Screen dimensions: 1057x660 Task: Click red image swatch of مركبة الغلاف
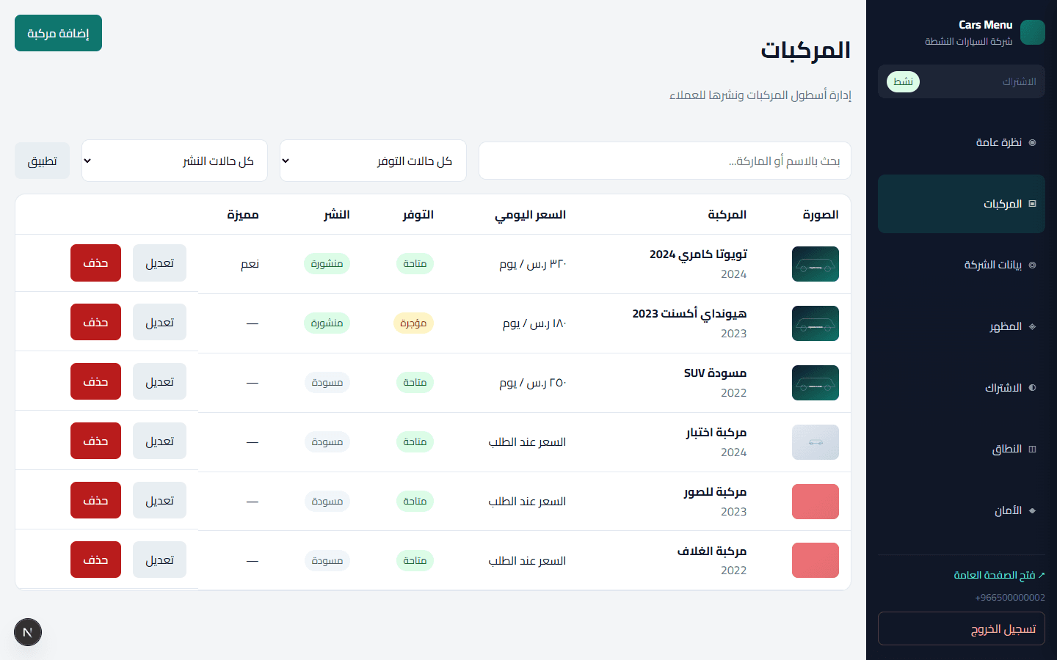point(816,560)
